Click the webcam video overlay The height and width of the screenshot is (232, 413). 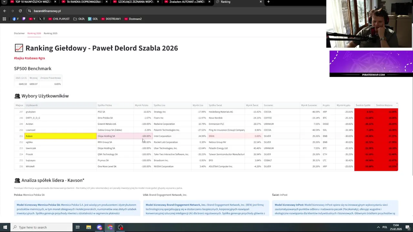pyautogui.click(x=369, y=24)
